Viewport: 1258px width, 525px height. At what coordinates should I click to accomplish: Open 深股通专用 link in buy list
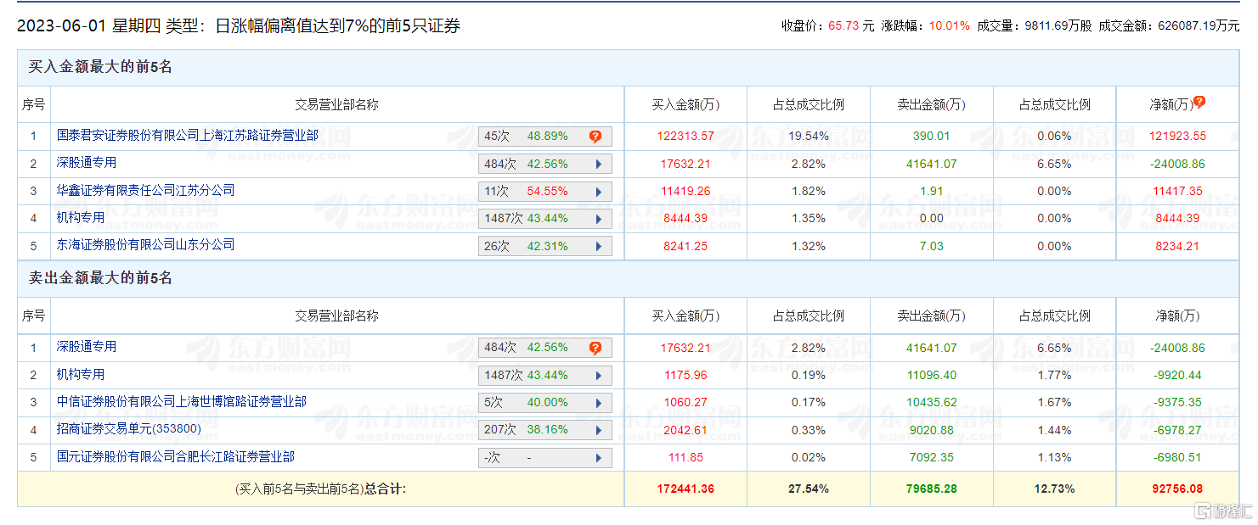(87, 163)
